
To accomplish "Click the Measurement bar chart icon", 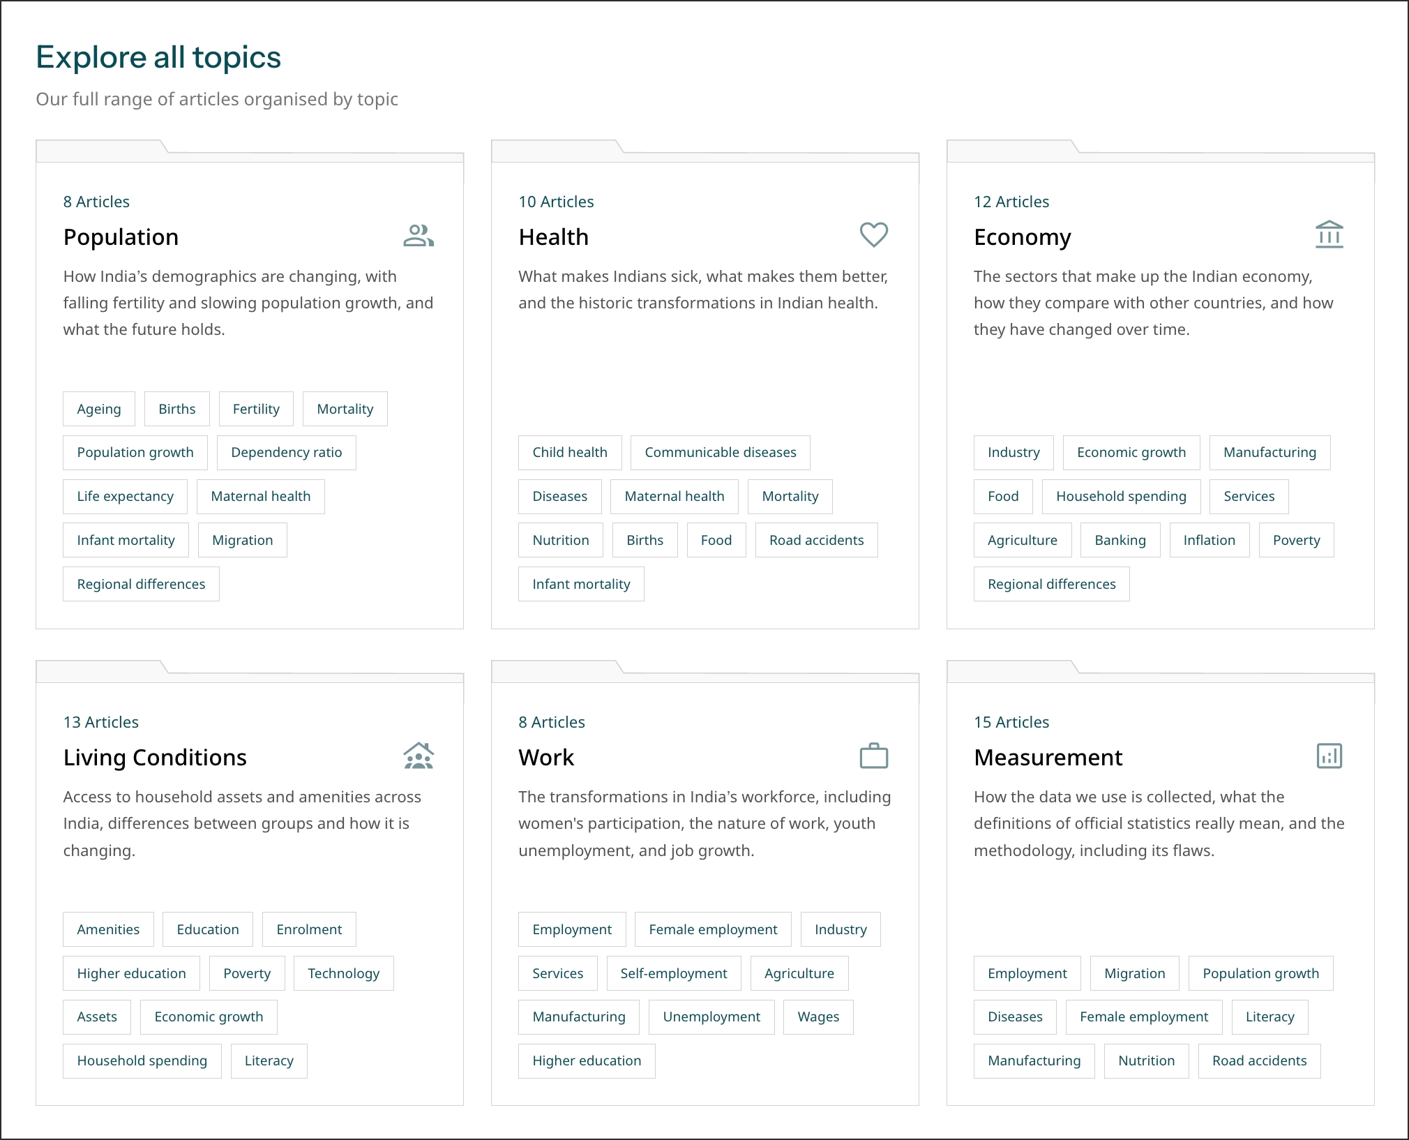I will [x=1329, y=756].
